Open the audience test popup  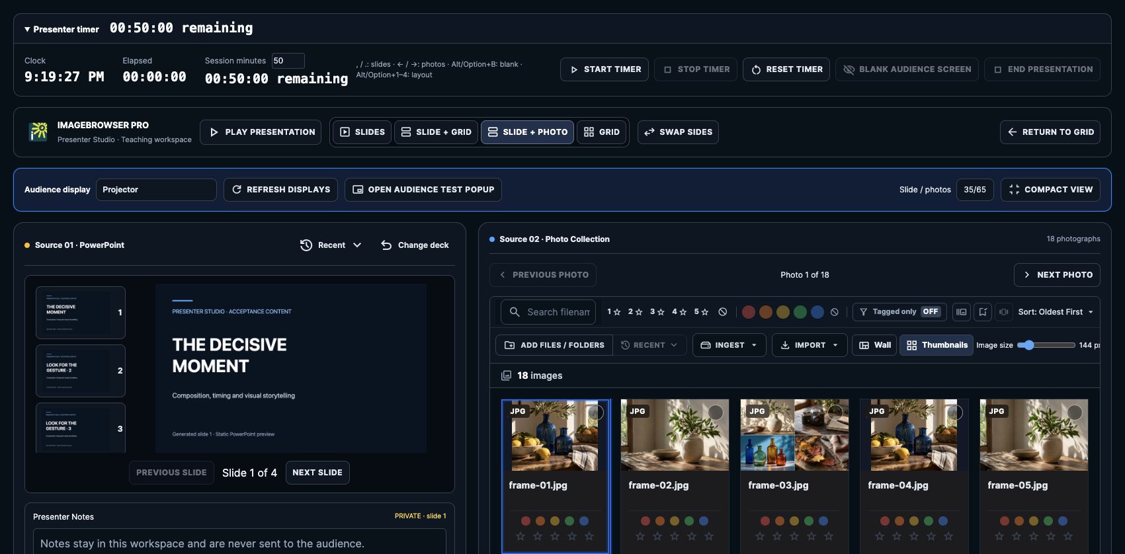[x=423, y=190]
